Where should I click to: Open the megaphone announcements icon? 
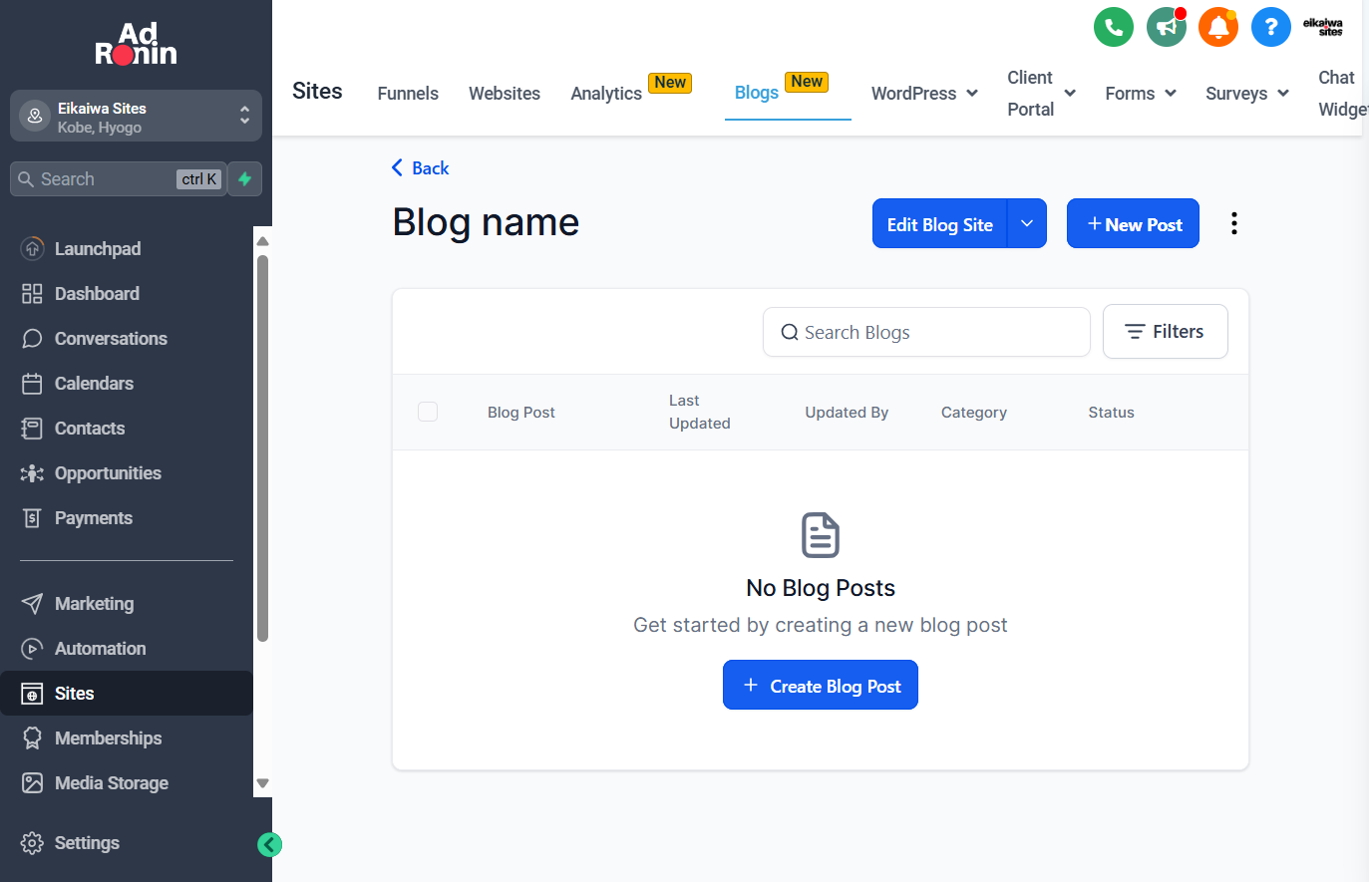pyautogui.click(x=1167, y=27)
